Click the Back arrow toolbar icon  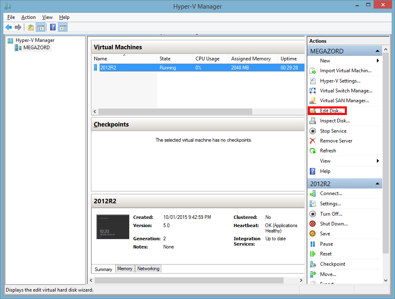(x=9, y=27)
